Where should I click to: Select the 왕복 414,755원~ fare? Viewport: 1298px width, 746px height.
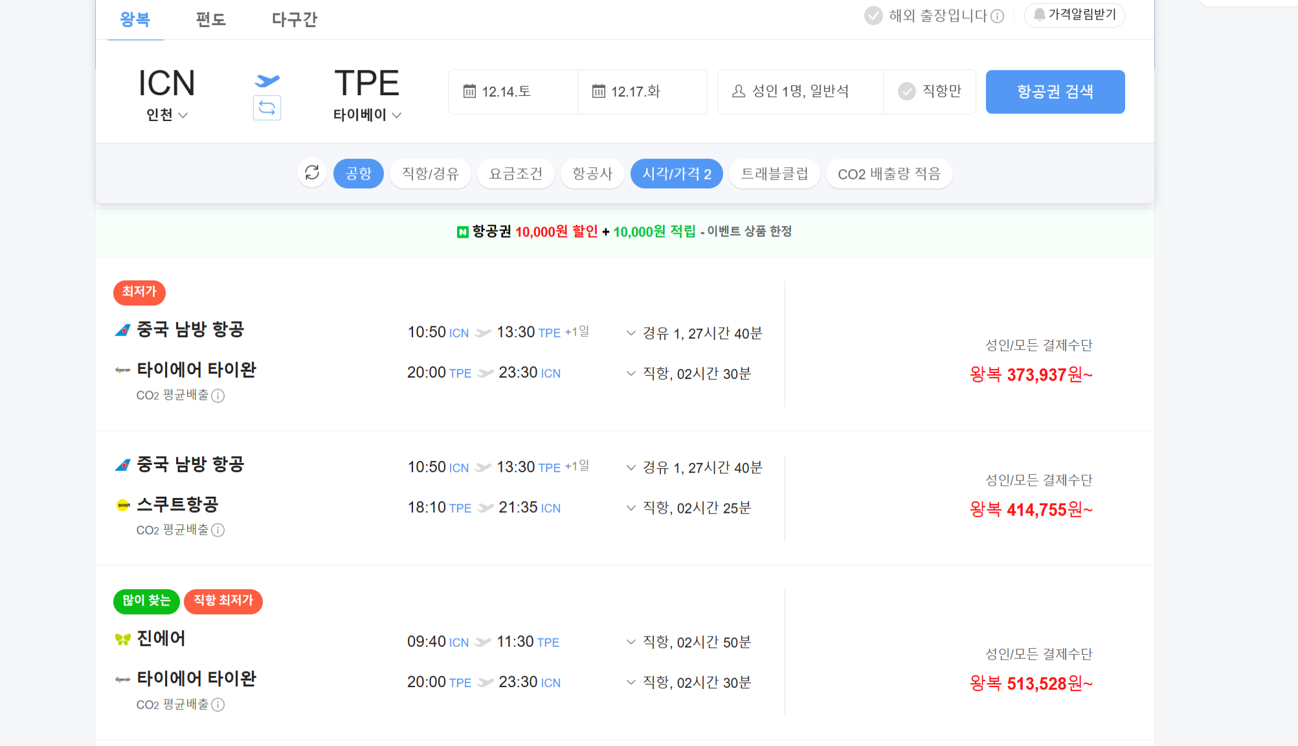1031,510
